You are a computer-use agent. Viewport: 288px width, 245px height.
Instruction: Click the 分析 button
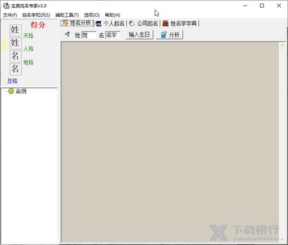(x=169, y=34)
